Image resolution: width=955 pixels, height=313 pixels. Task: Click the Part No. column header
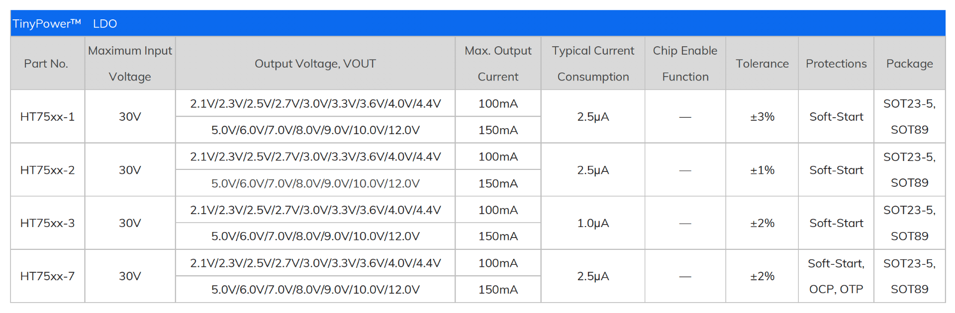click(x=46, y=64)
